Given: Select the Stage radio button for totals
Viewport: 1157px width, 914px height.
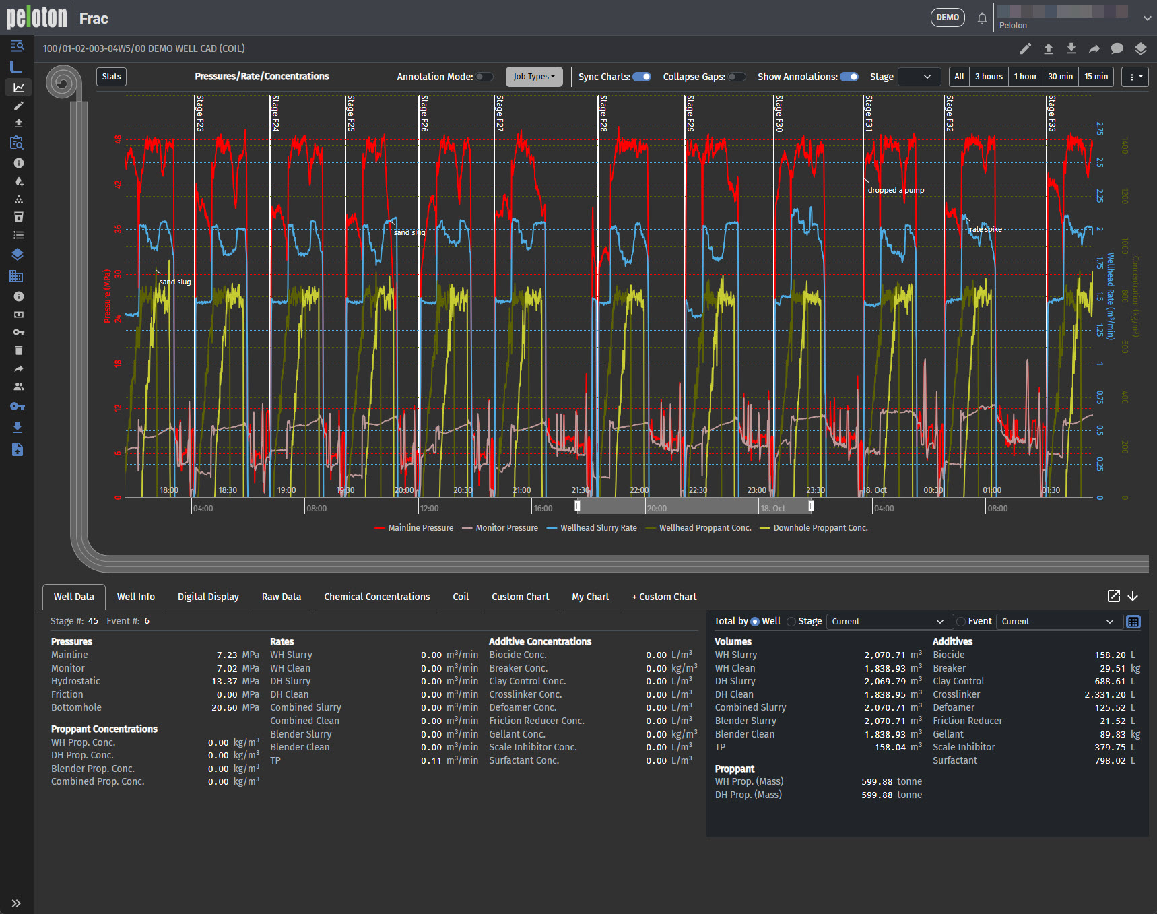Looking at the screenshot, I should pyautogui.click(x=791, y=622).
